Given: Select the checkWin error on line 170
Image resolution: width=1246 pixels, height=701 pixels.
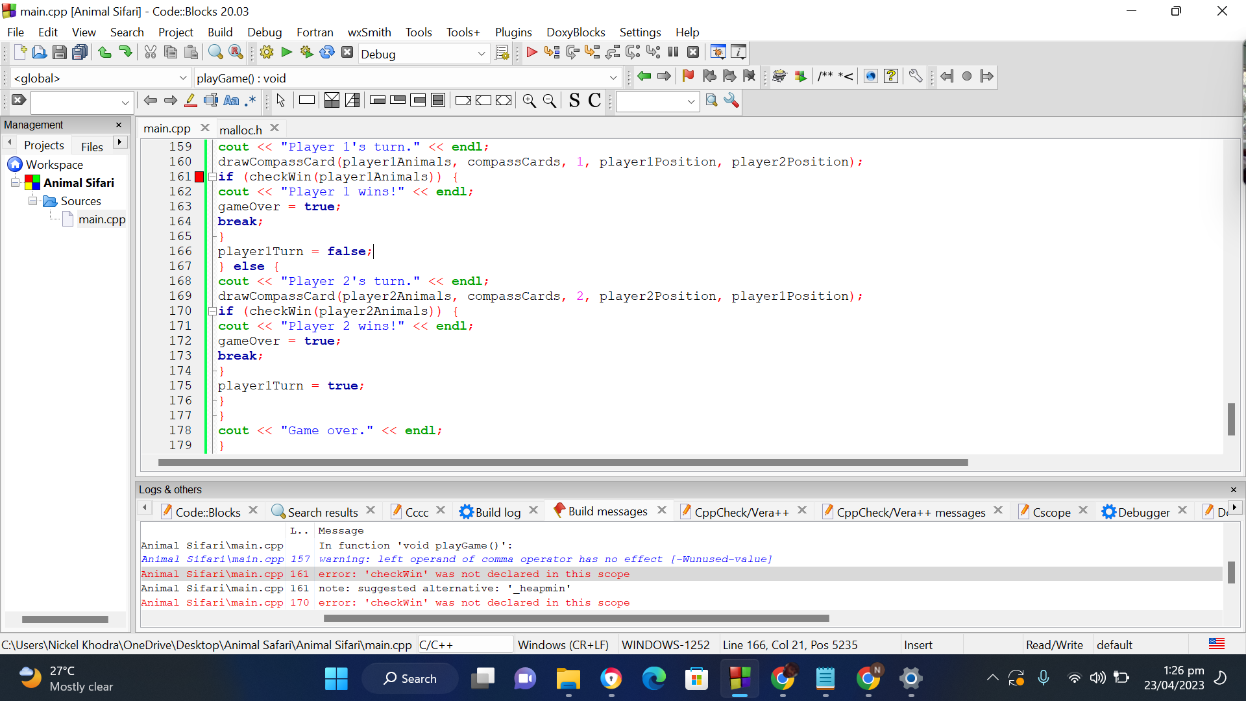Looking at the screenshot, I should click(x=454, y=603).
